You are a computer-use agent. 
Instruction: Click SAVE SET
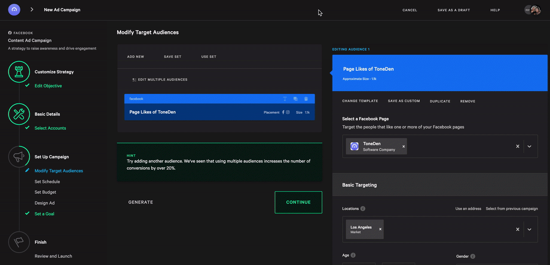click(x=173, y=57)
